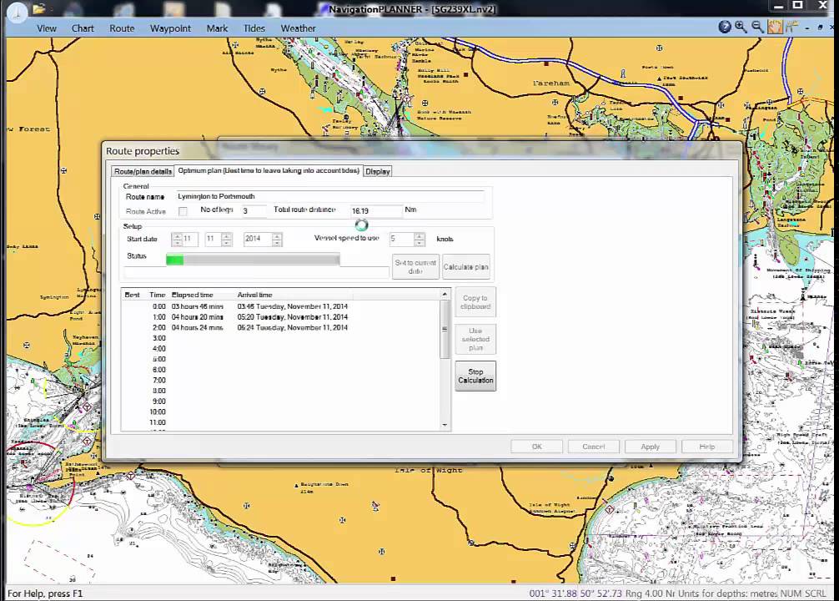The width and height of the screenshot is (839, 601).
Task: Click the Route name input field
Action: coord(329,197)
